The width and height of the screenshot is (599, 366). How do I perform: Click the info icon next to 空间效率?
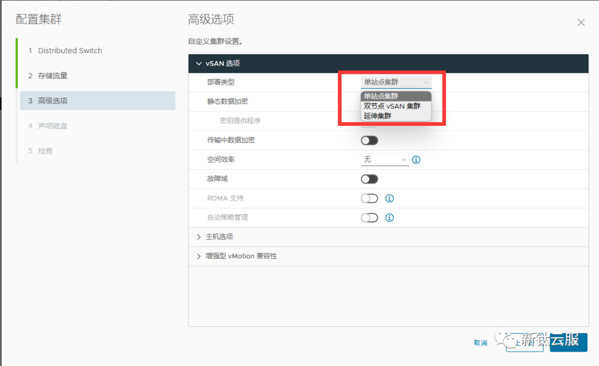tap(416, 159)
